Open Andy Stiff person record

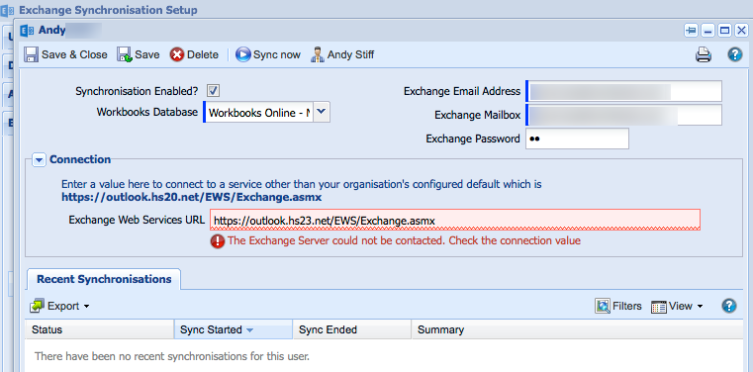tap(342, 54)
